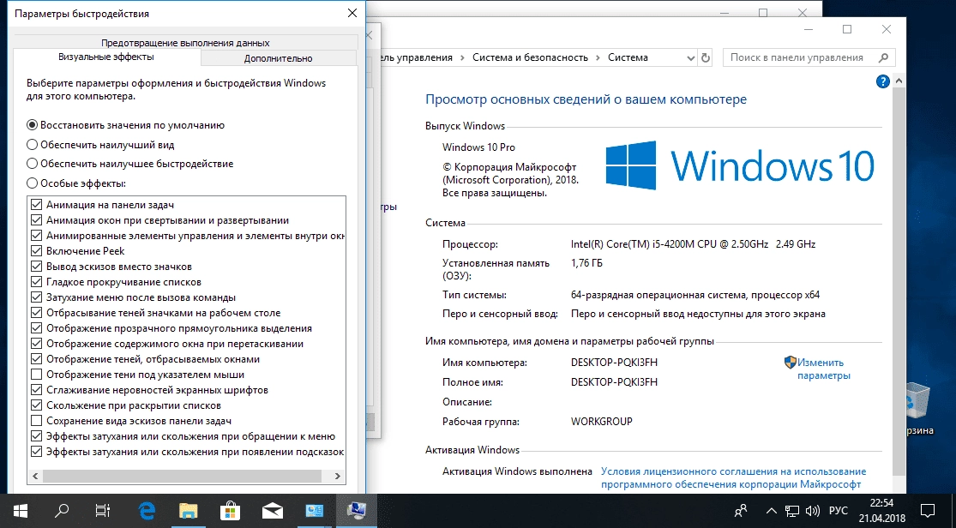Viewport: 956px width, 528px height.
Task: Open the license agreement terms link
Action: click(733, 478)
